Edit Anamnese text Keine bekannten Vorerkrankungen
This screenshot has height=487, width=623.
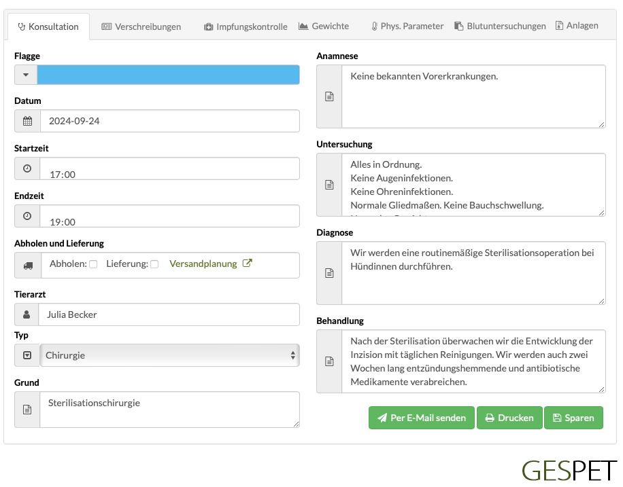click(473, 96)
